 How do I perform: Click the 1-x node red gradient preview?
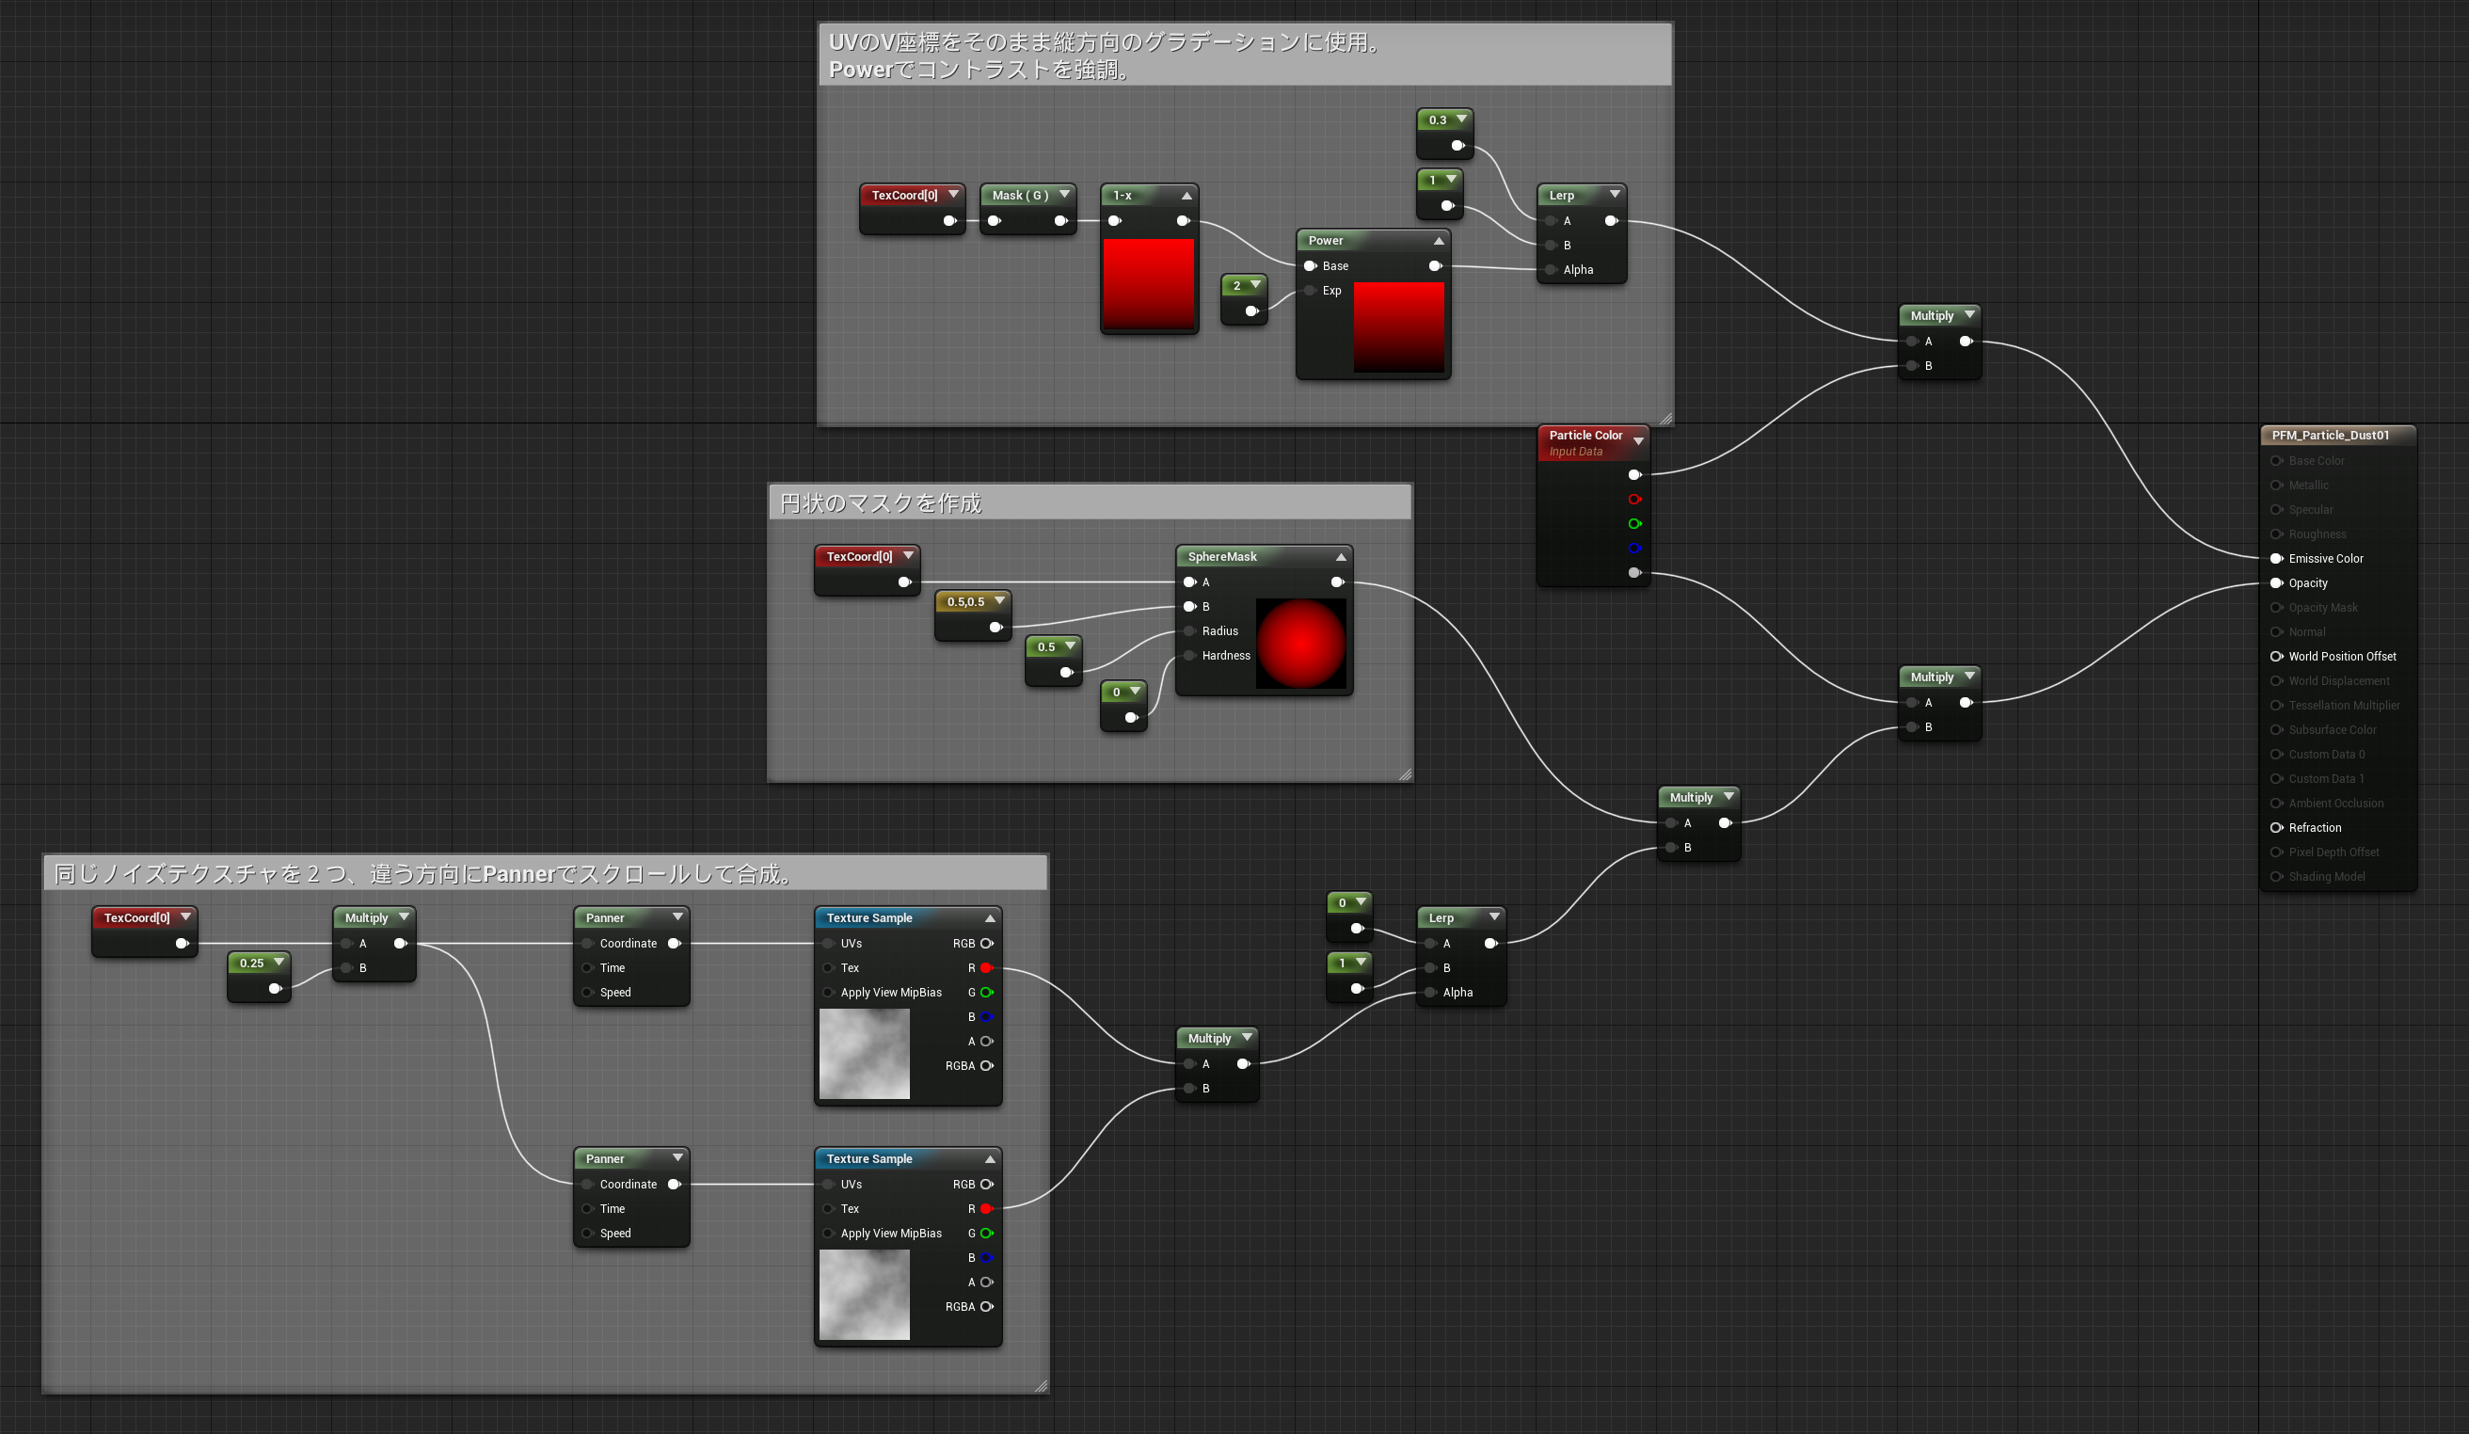point(1148,282)
